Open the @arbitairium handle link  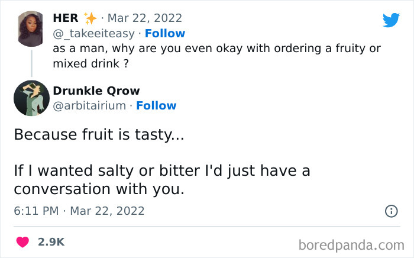tap(89, 105)
